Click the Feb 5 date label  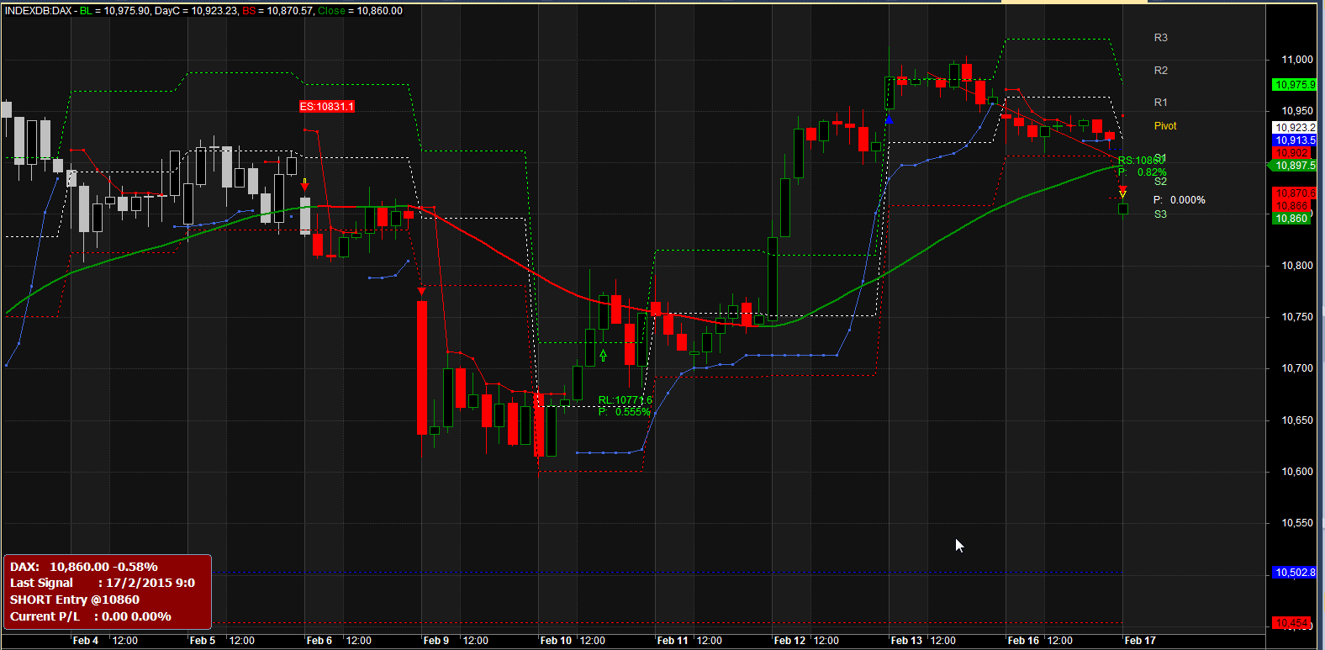pos(203,641)
